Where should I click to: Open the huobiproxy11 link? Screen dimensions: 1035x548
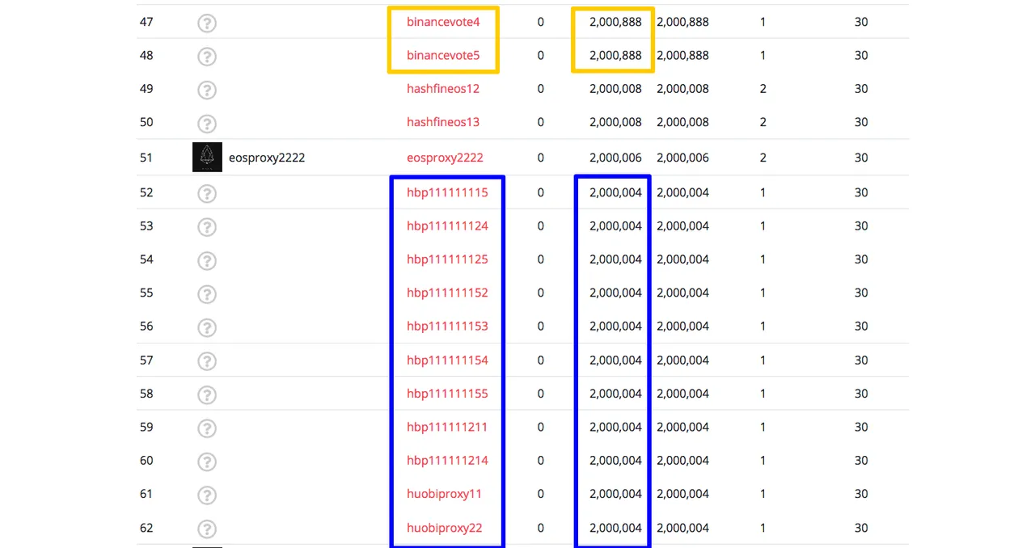(445, 494)
